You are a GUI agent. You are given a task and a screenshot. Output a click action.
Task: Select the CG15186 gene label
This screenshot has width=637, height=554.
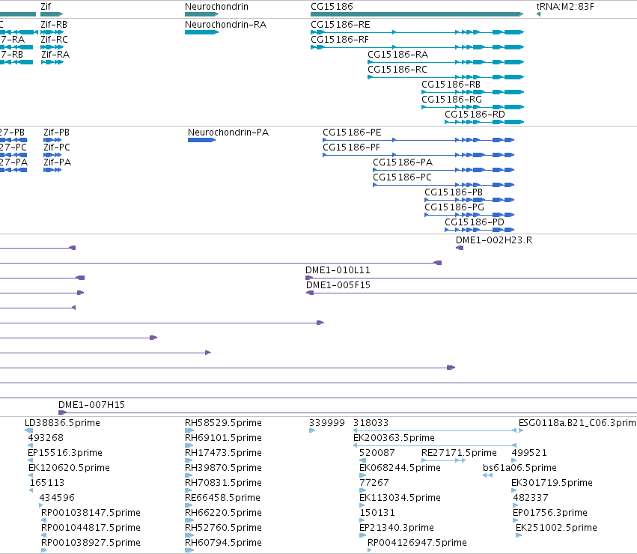coord(332,7)
